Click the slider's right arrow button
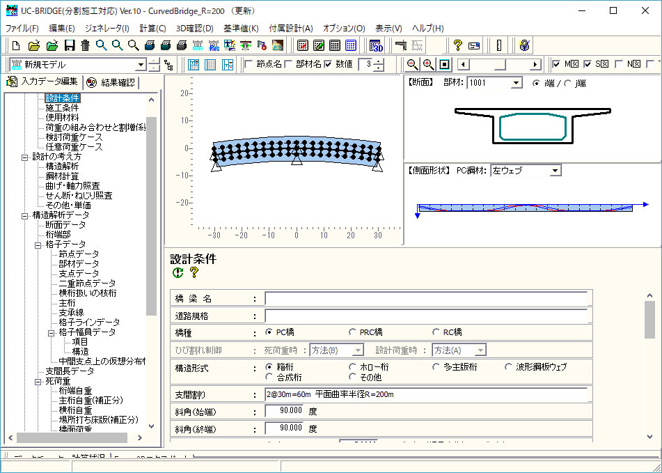The width and height of the screenshot is (662, 473). click(x=535, y=65)
